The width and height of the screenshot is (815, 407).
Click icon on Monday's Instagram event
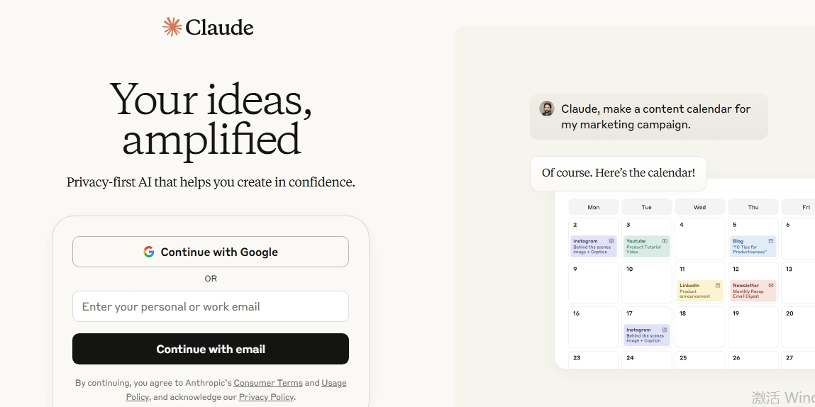point(611,241)
